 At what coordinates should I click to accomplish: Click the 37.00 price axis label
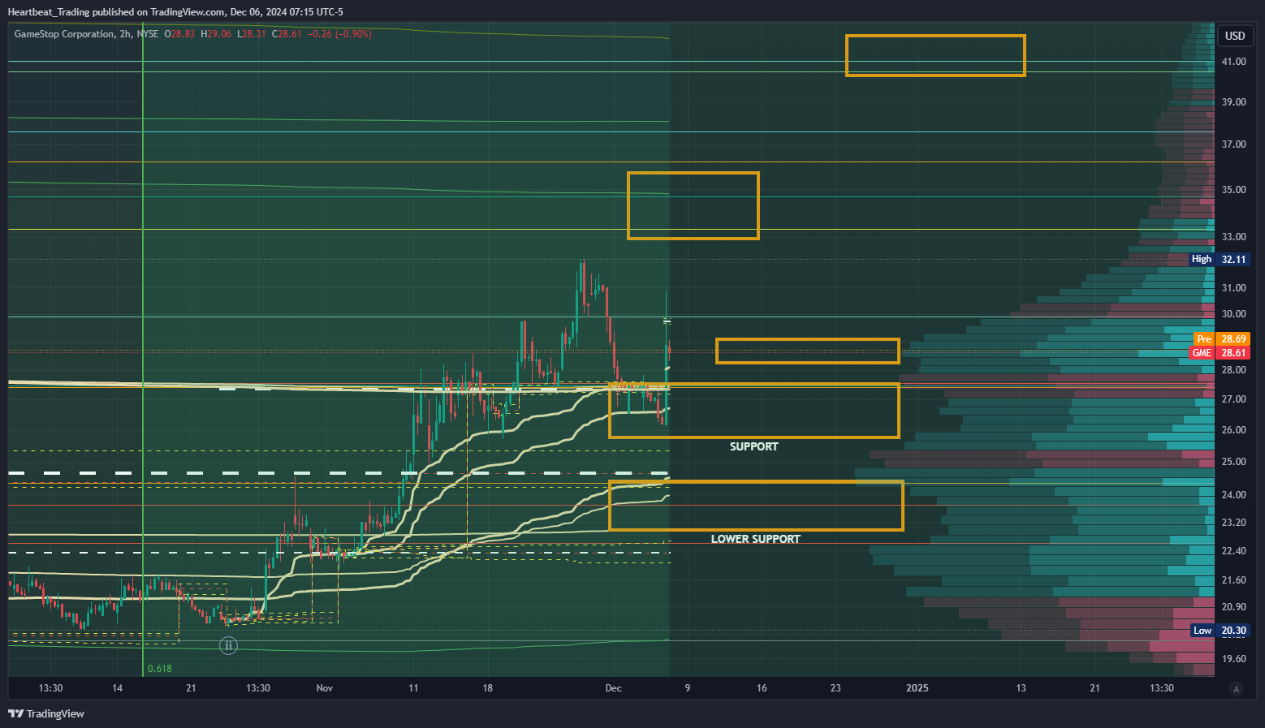tap(1234, 144)
